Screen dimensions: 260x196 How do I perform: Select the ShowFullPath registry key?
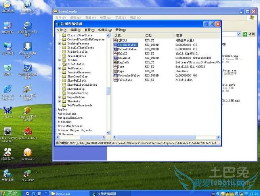77,81
